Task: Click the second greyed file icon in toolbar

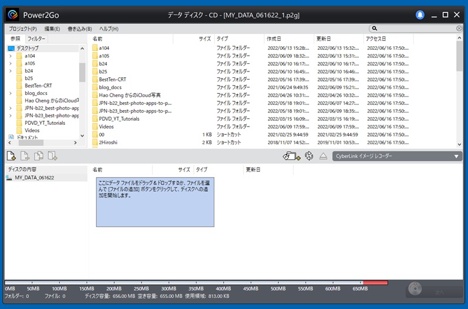Action: (x=25, y=156)
